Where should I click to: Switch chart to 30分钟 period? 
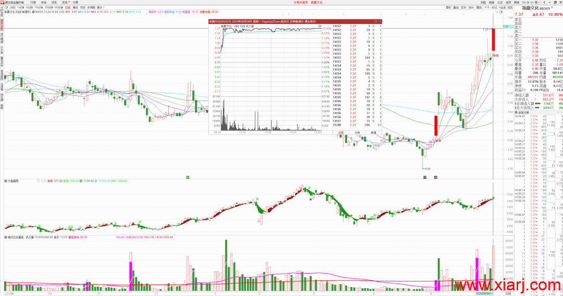pos(49,7)
